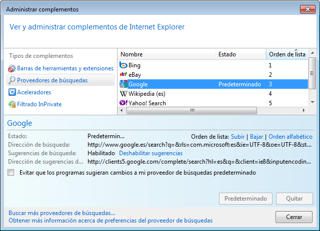Close the Administrar complementos window
This screenshot has width=320, height=231.
tap(308, 9)
